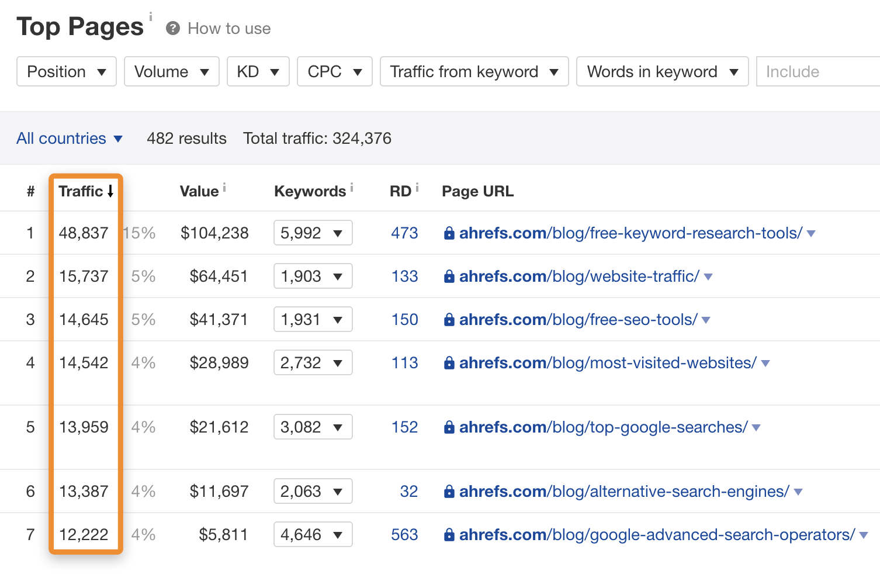Screen dimensions: 880x574
Task: Click the lock icon next to free-keyword-research-tools URL
Action: [x=449, y=233]
